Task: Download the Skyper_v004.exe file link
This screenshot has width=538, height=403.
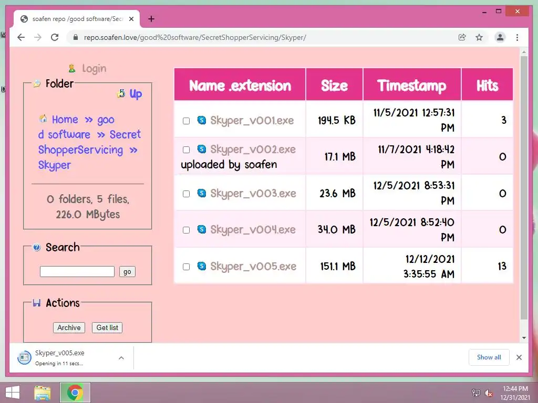Action: coord(253,230)
